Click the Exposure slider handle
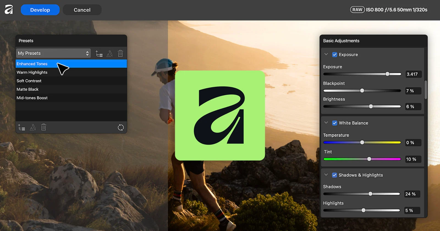The width and height of the screenshot is (440, 231). point(387,74)
